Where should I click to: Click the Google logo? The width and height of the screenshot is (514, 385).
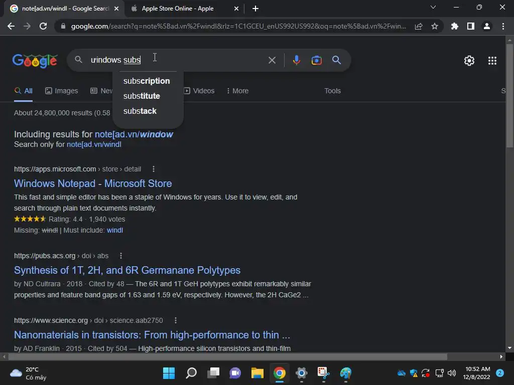[x=35, y=61]
